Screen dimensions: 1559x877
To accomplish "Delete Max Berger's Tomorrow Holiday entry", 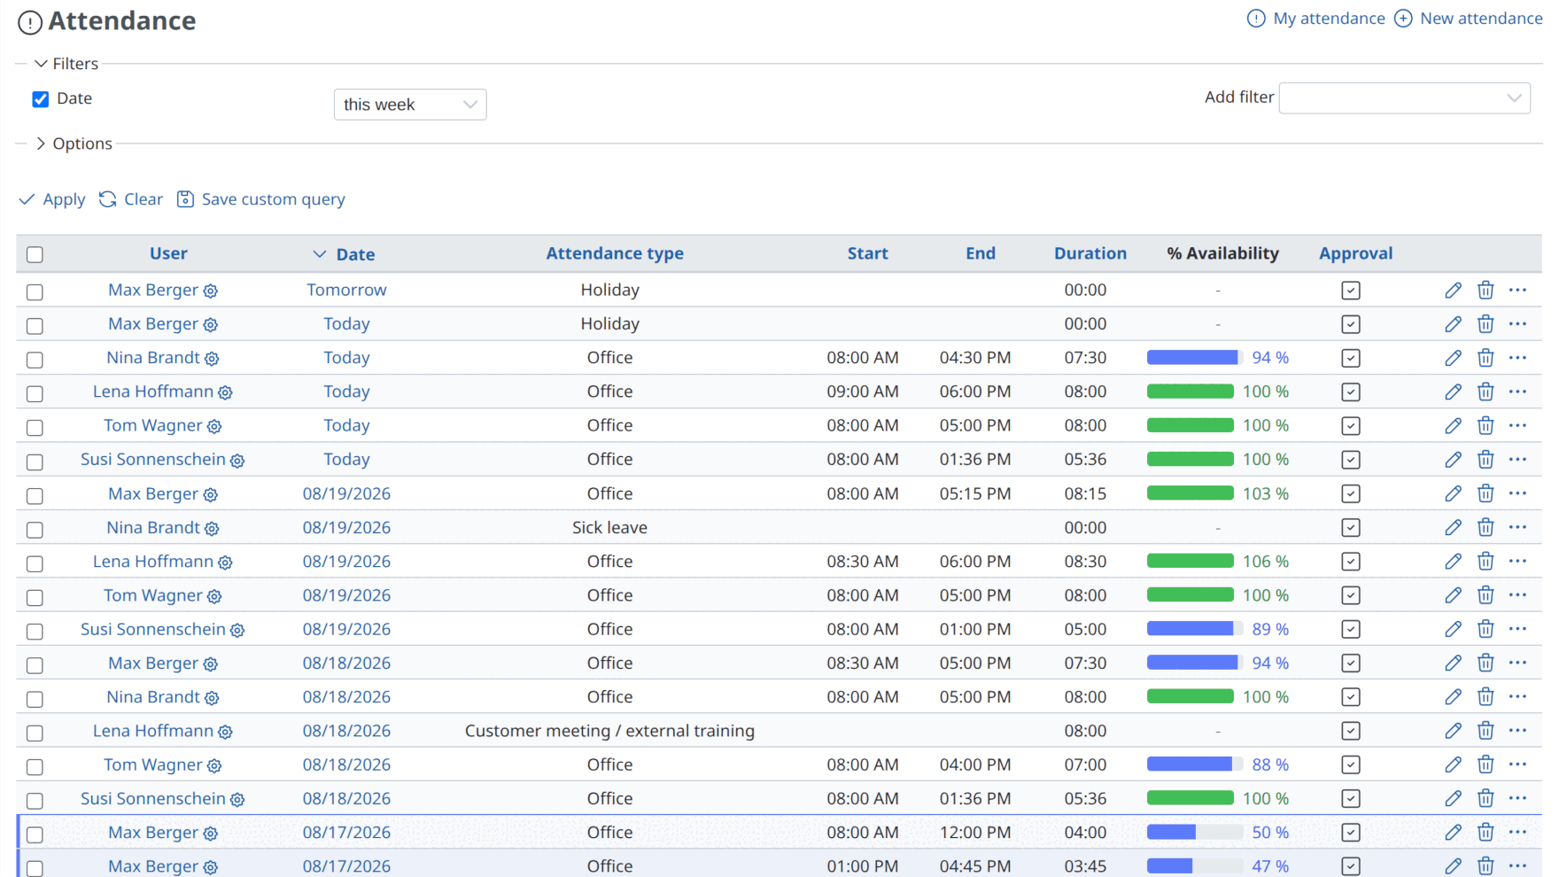I will coord(1485,291).
